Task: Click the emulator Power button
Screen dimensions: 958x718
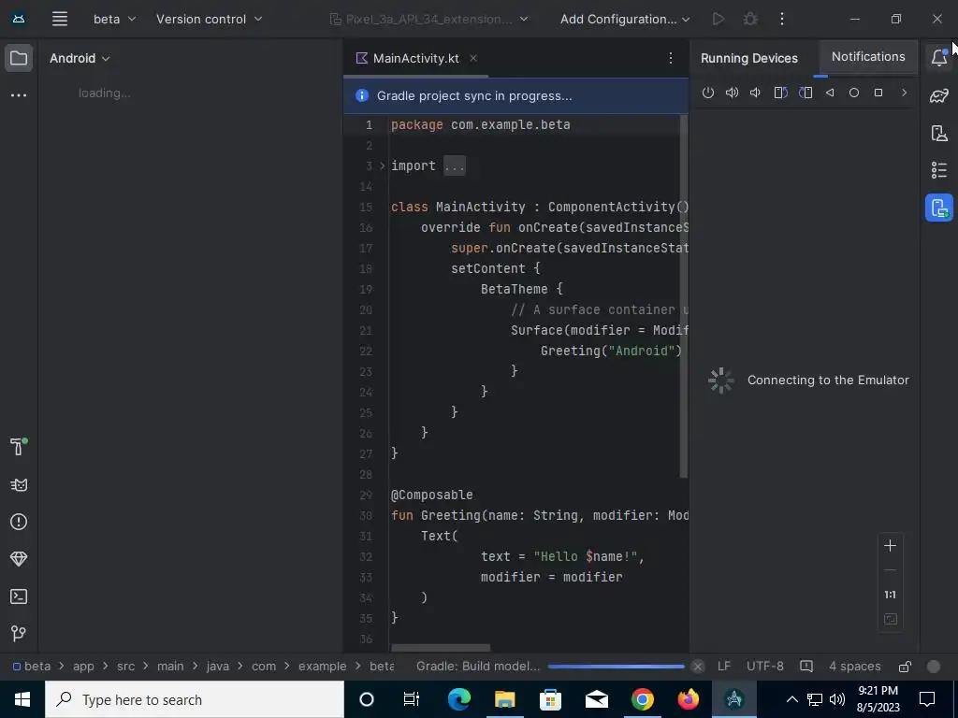Action: pyautogui.click(x=707, y=93)
